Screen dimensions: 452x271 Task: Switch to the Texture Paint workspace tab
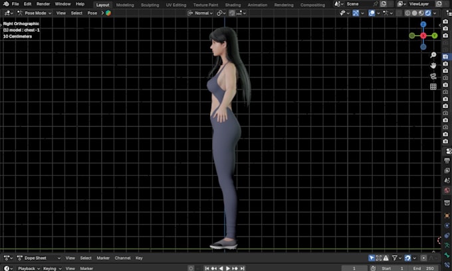pyautogui.click(x=205, y=5)
